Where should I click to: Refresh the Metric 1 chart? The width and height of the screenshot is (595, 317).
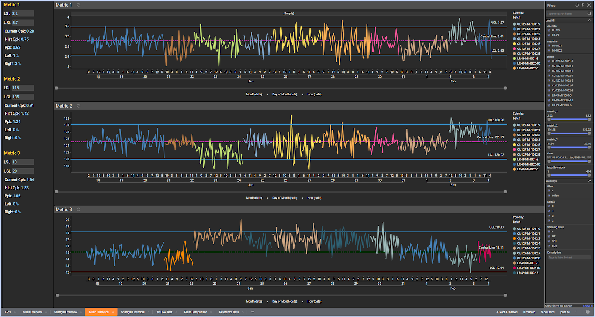(x=78, y=5)
